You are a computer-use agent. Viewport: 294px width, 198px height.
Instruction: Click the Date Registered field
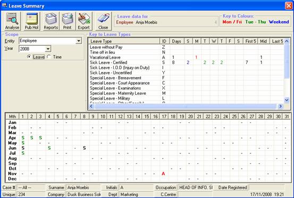(266, 187)
